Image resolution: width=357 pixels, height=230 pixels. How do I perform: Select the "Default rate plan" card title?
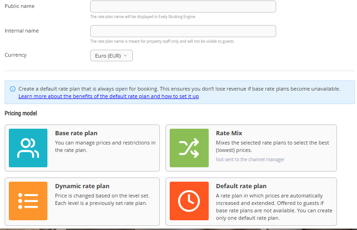[241, 186]
